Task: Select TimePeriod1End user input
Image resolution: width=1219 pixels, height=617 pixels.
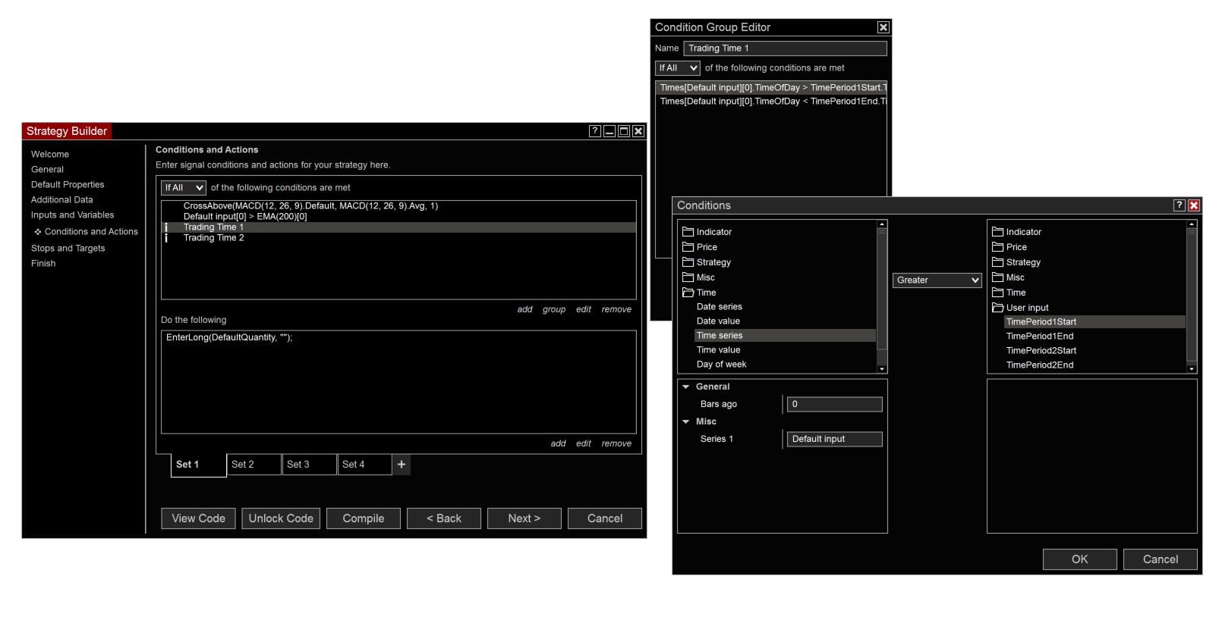Action: [x=1040, y=337]
